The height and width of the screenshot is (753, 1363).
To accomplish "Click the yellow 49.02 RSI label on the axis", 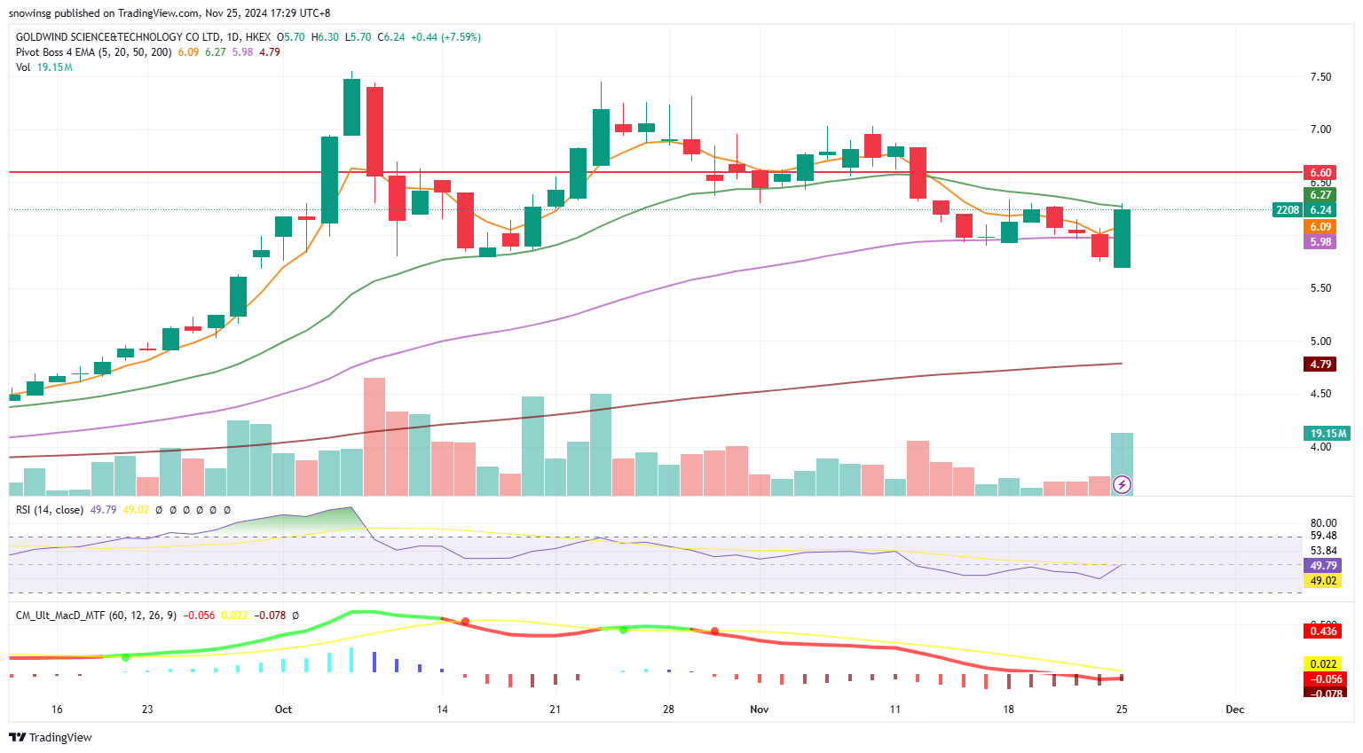I will [1322, 581].
